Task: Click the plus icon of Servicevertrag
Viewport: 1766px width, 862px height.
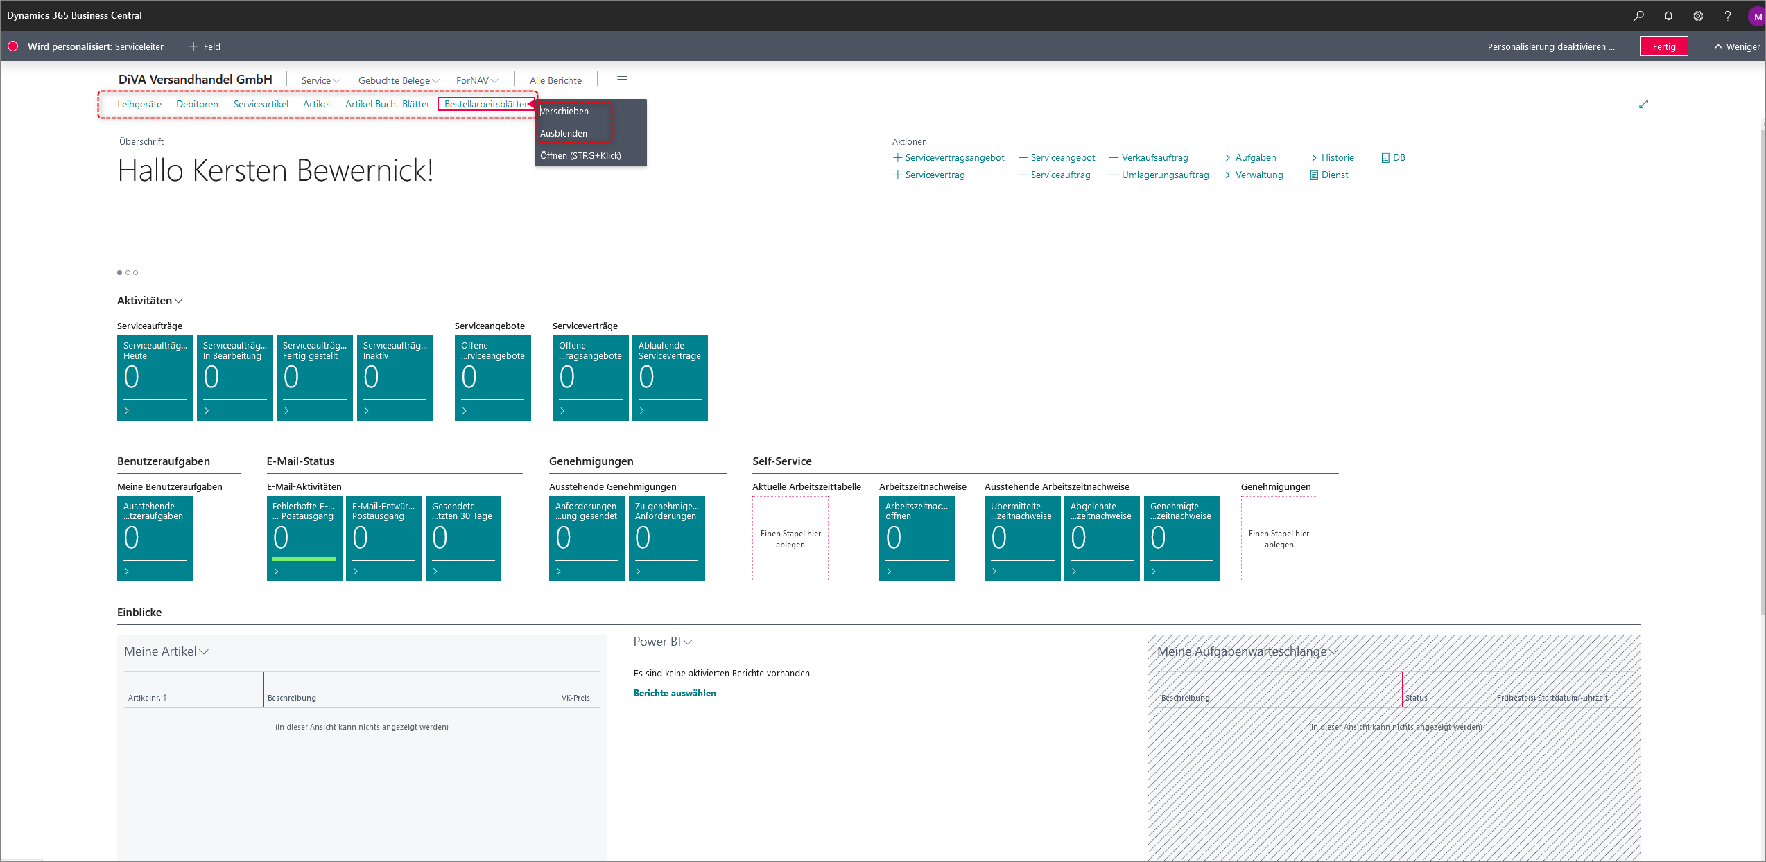Action: click(897, 175)
